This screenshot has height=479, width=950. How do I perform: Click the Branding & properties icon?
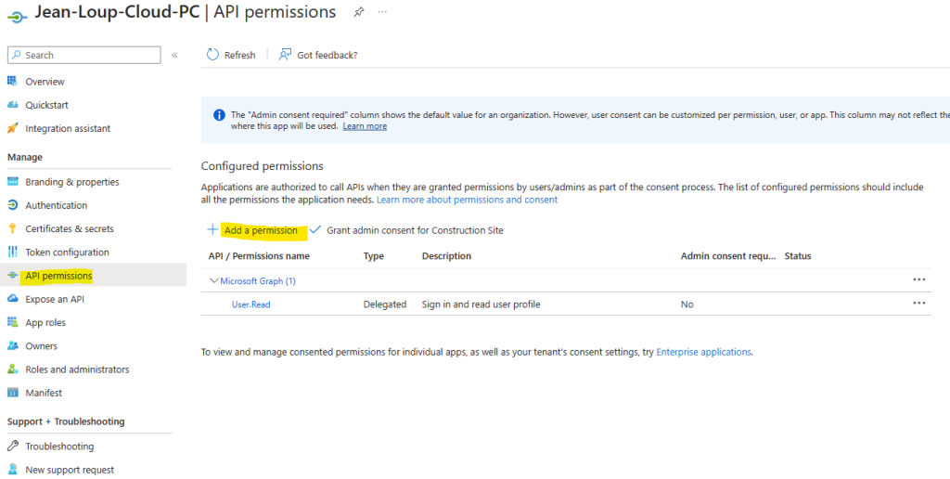13,182
